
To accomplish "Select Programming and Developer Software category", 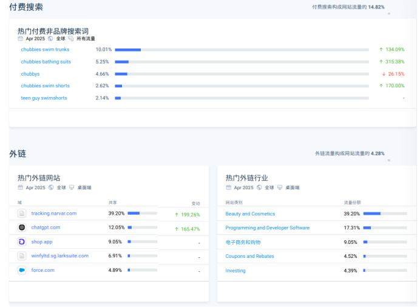I will [x=267, y=228].
